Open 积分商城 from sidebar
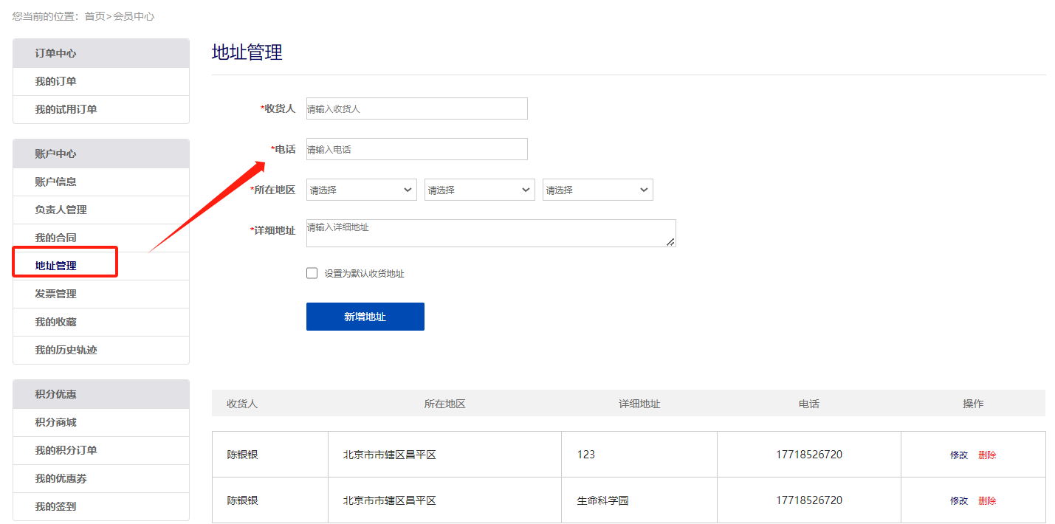The image size is (1055, 524). [x=55, y=422]
